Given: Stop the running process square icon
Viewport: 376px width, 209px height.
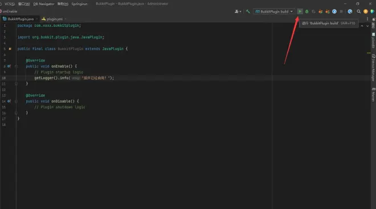Looking at the screenshot, I should [341, 11].
